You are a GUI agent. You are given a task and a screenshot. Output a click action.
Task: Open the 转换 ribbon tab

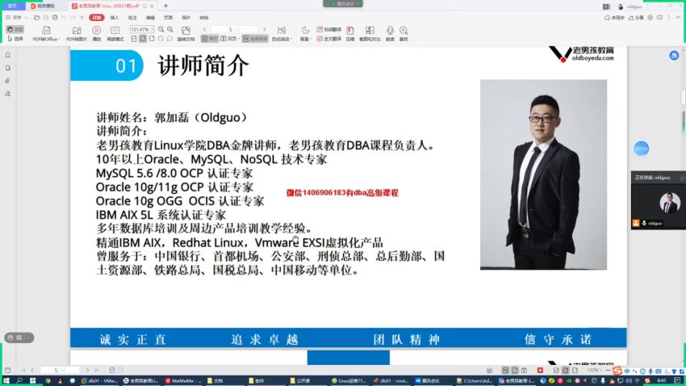204,18
